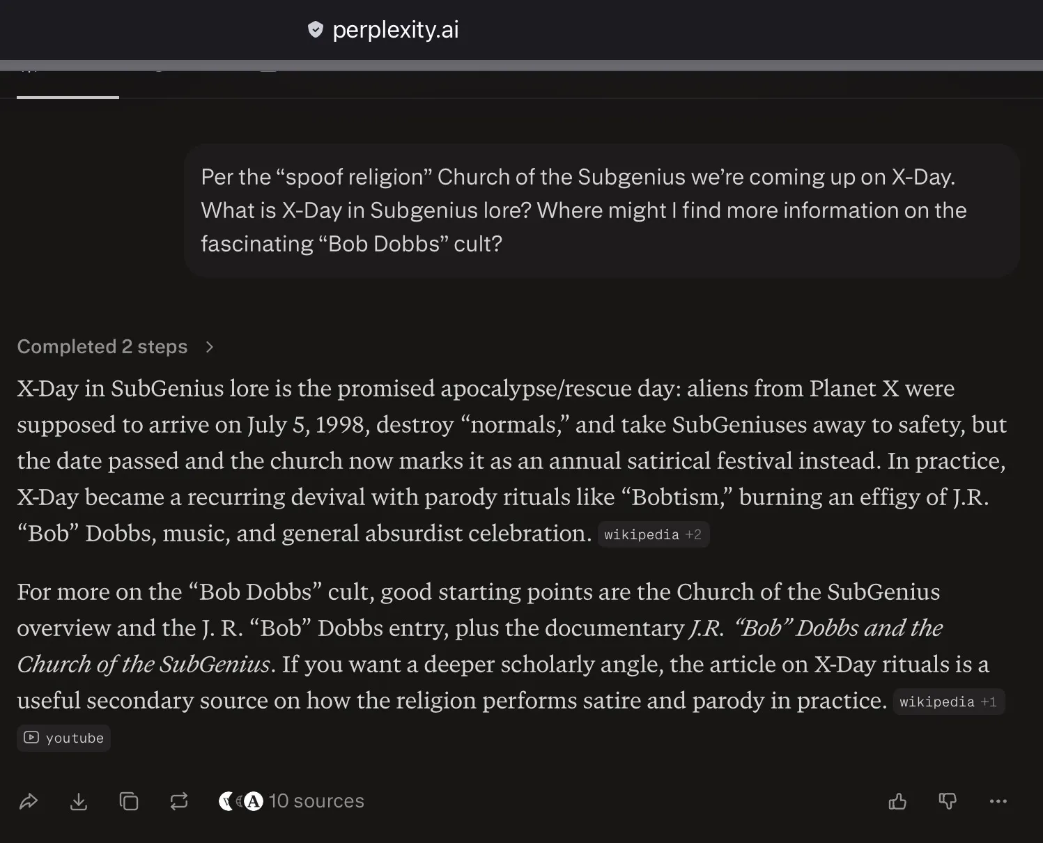
Task: Open the 10 sources list
Action: click(316, 801)
